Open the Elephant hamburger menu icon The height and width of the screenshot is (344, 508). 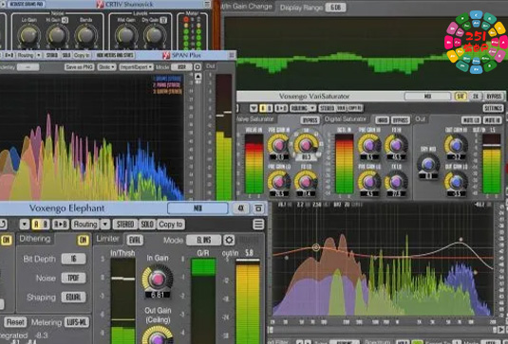(x=258, y=224)
